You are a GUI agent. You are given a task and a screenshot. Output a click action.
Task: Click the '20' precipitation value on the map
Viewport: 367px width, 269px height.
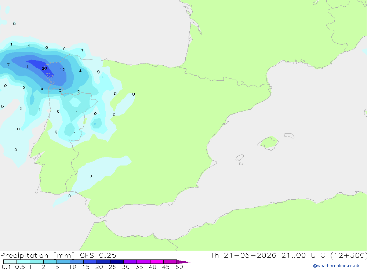44,68
